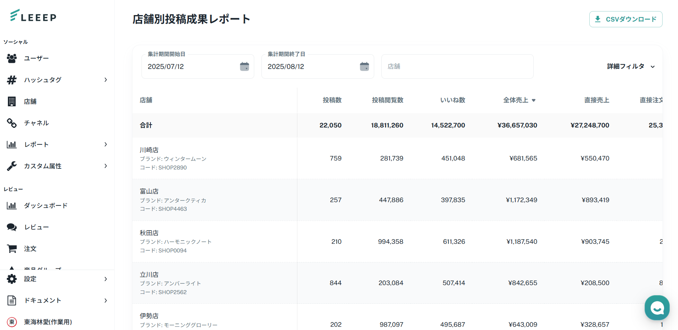
Task: Open the ドキュメント menu item
Action: pyautogui.click(x=42, y=301)
